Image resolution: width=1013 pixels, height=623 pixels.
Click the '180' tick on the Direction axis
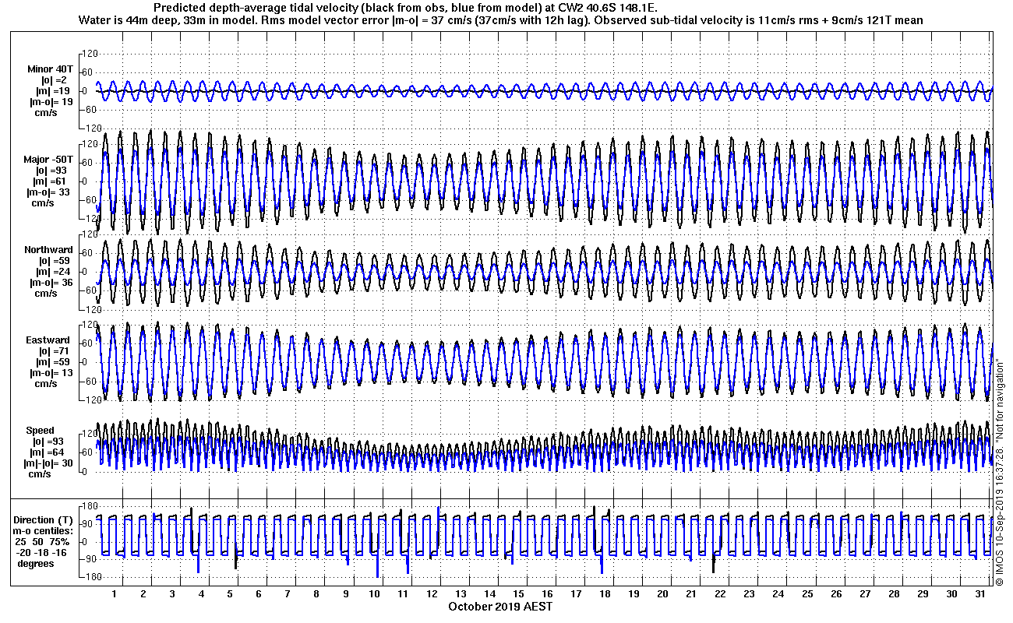tap(88, 507)
